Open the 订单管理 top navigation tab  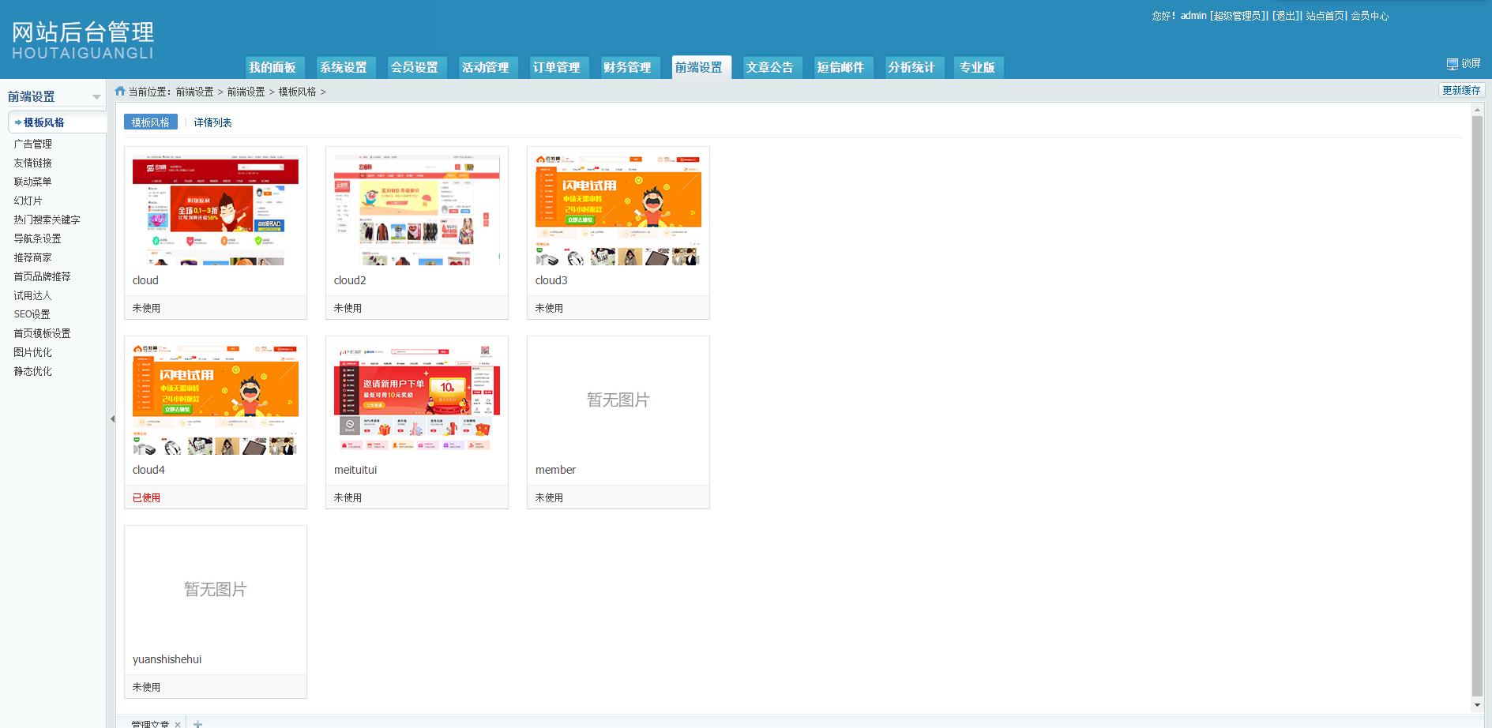(x=556, y=67)
